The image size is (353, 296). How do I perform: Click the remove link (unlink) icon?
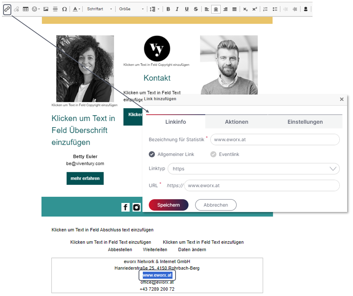point(16,9)
